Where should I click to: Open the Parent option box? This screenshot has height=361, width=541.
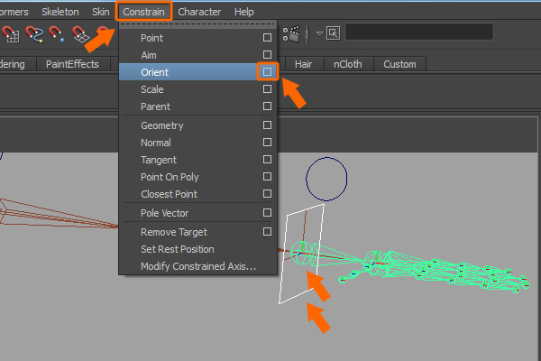(267, 106)
